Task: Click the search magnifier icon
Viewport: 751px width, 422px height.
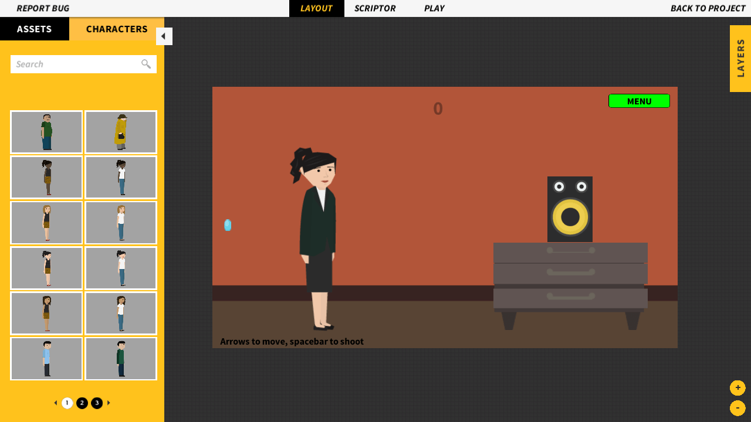Action: [146, 64]
